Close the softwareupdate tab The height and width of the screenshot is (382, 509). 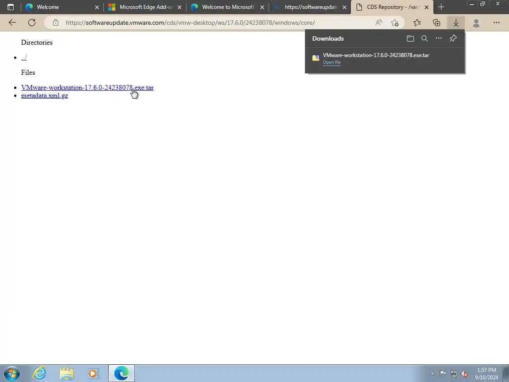pyautogui.click(x=345, y=7)
